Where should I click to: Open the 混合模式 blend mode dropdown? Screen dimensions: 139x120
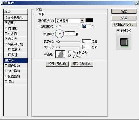(x=69, y=21)
